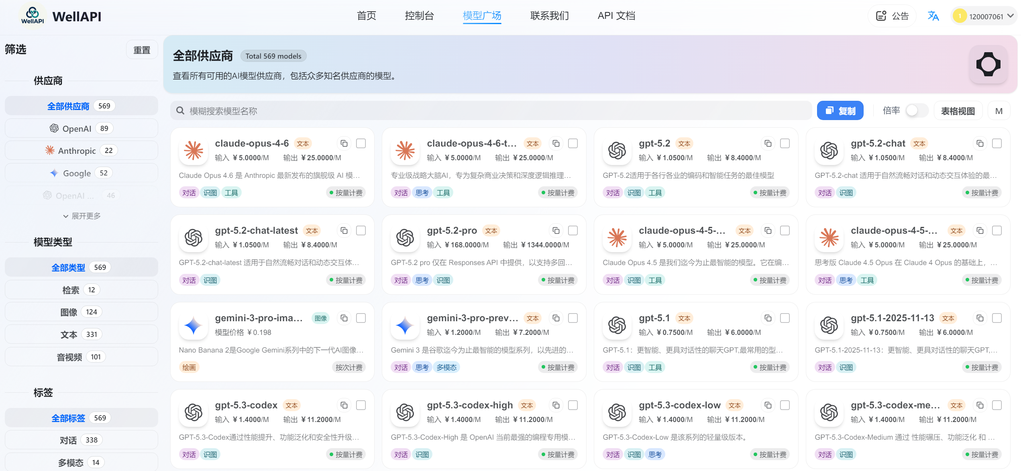Click the copy icon on claude-opus-4-6 card

[x=344, y=143]
